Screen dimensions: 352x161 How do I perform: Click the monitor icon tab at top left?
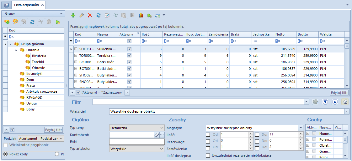tap(6, 5)
